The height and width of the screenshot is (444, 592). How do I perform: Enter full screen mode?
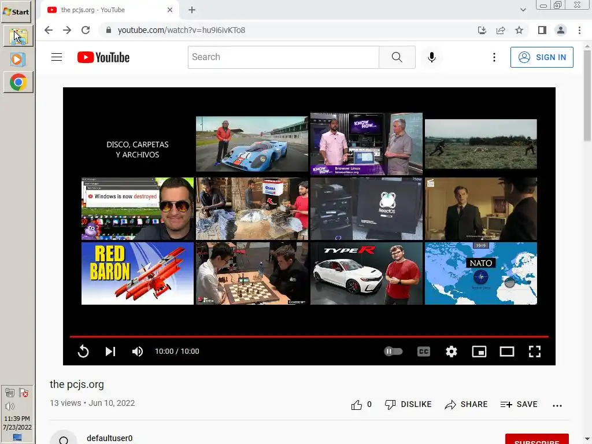[535, 351]
